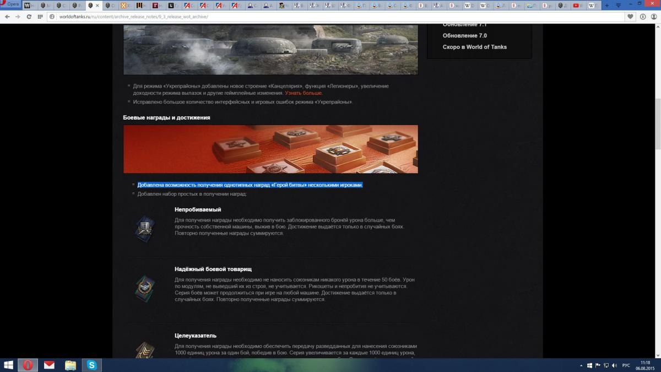Viewport: 661px width, 372px height.
Task: Open the Opera main menu
Action: pos(10,4)
